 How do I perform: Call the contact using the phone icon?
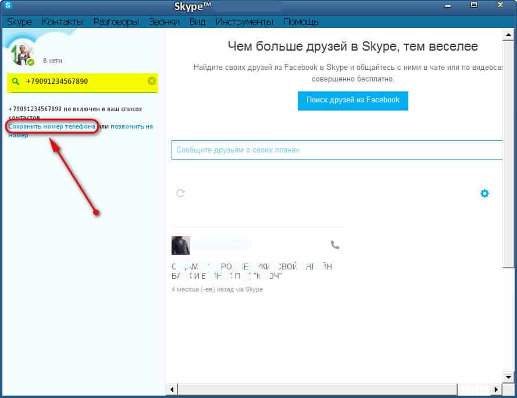click(335, 245)
